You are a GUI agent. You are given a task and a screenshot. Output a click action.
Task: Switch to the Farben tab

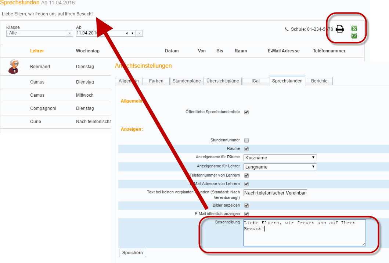pos(156,81)
